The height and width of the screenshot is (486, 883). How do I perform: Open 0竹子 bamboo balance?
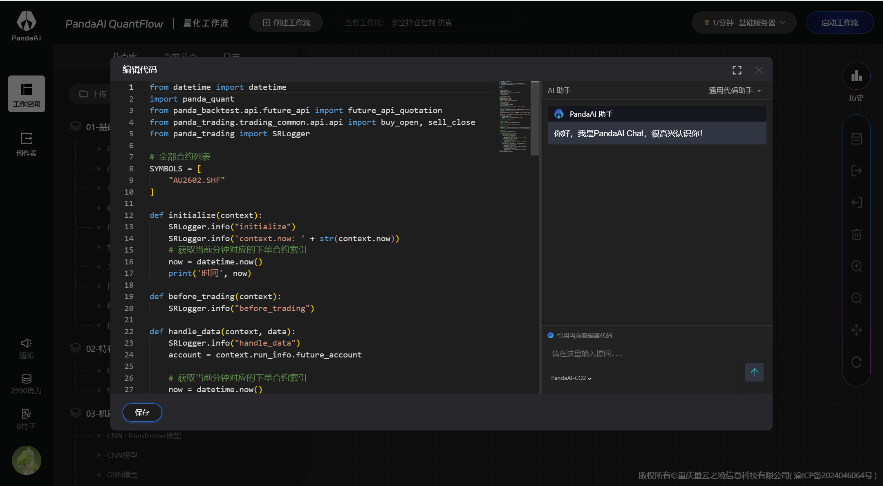(x=27, y=419)
